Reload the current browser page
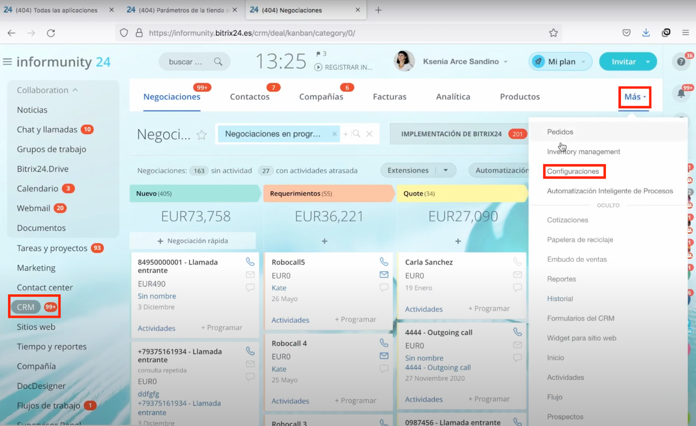 click(x=51, y=33)
